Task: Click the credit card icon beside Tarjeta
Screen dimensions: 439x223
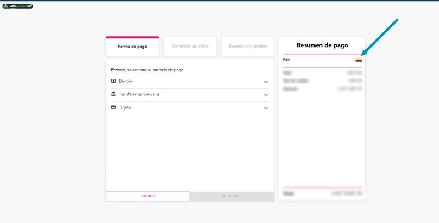Action: (113, 107)
